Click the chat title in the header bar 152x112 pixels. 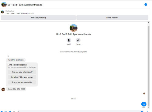click(x=25, y=5)
